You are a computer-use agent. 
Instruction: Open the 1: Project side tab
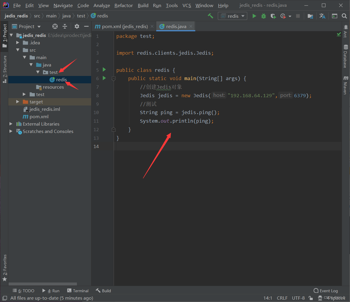[x=5, y=36]
